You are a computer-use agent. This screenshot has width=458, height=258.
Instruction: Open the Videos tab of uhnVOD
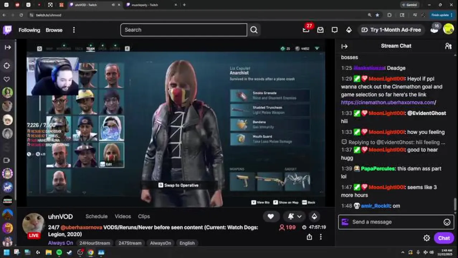tap(123, 216)
